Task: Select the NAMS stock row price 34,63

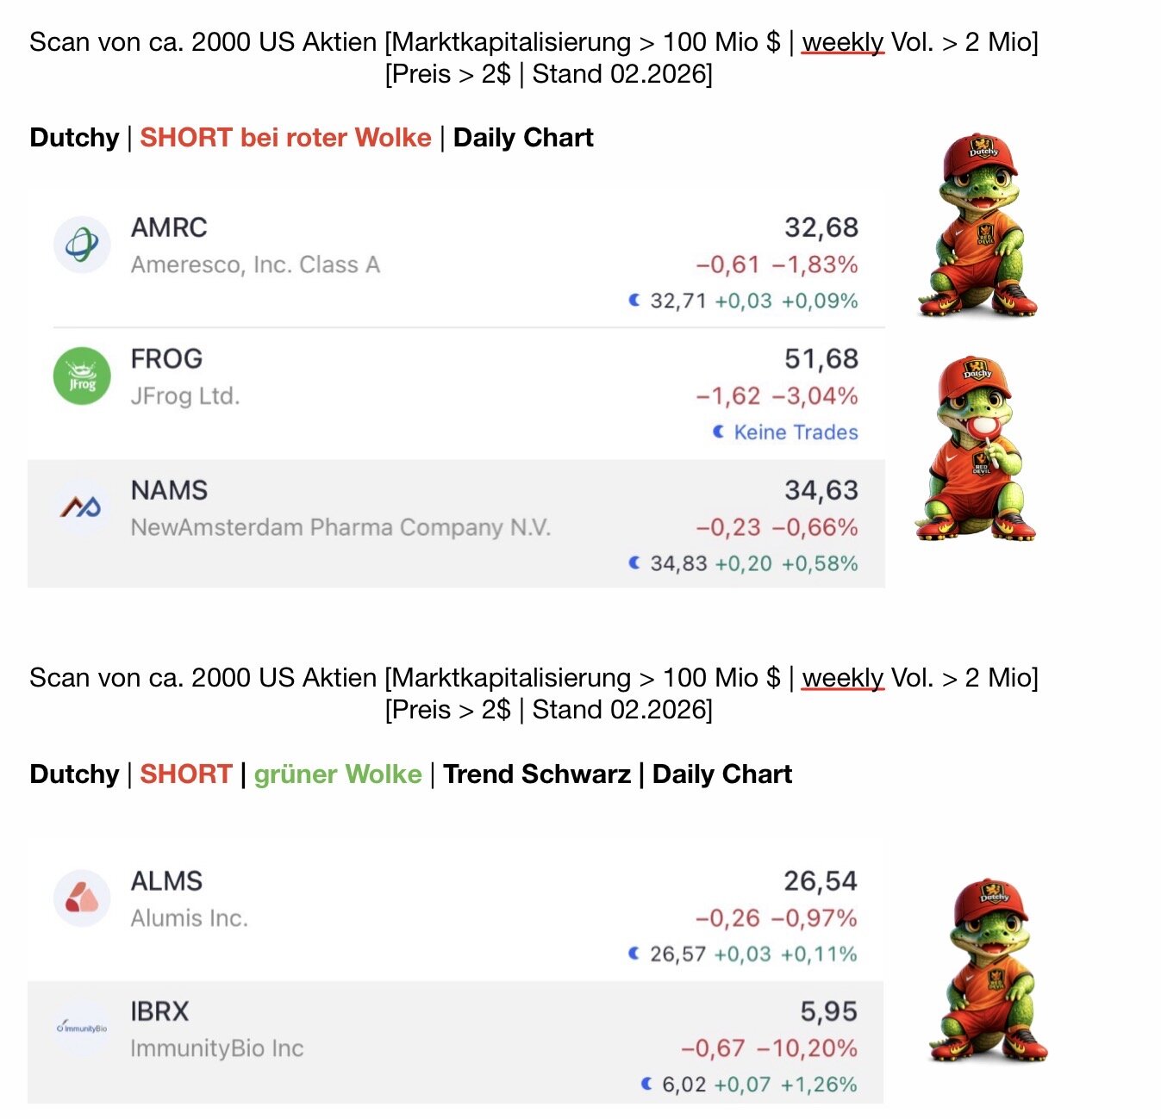Action: tap(821, 490)
